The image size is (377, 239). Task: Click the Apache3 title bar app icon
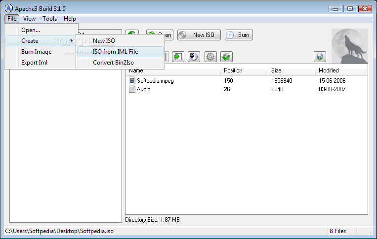(8, 8)
